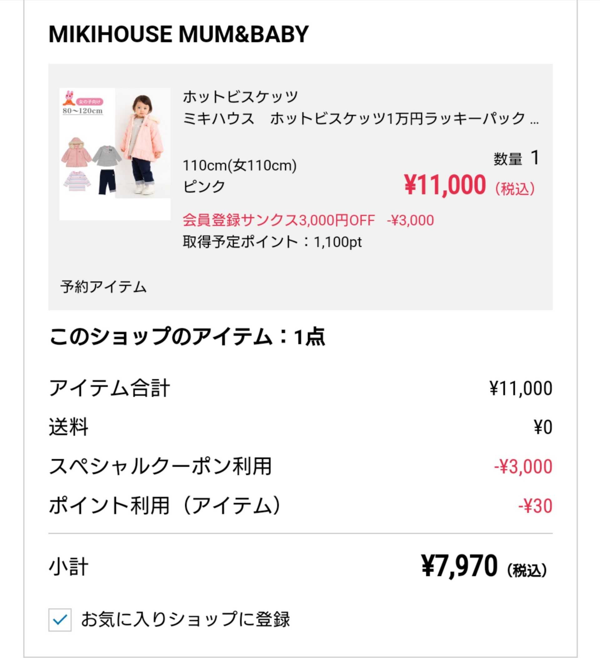Select the ピンク color label
The image size is (600, 658).
tap(204, 186)
